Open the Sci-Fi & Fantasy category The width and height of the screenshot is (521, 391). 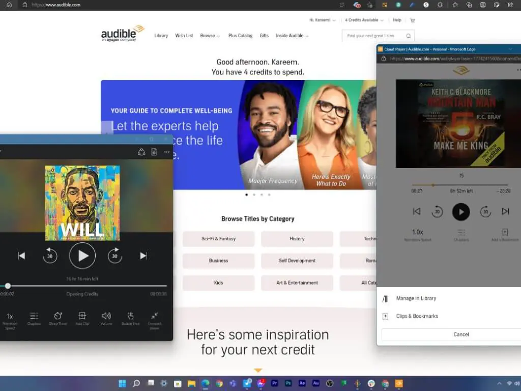(218, 239)
